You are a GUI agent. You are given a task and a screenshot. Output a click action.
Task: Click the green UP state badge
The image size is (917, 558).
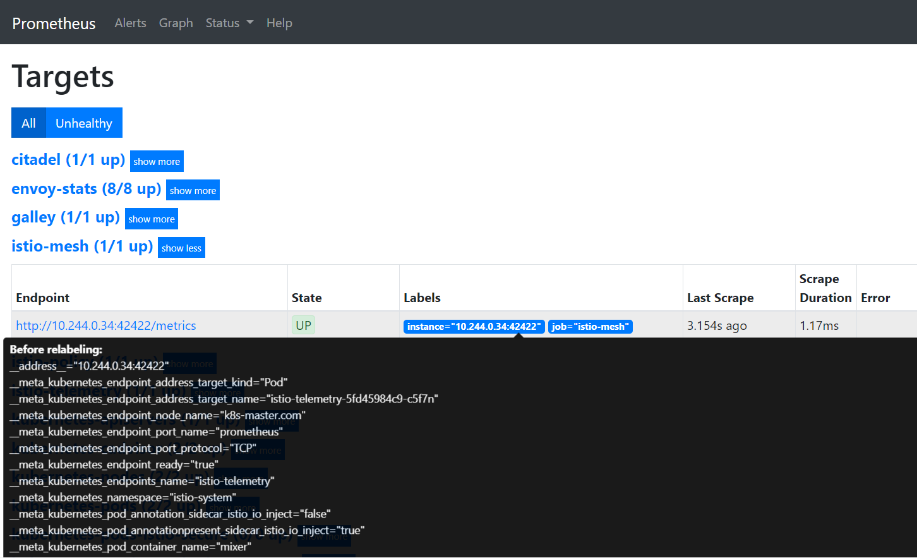click(x=303, y=325)
